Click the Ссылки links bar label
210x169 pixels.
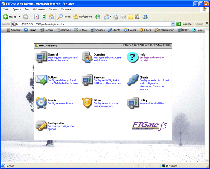(200, 24)
